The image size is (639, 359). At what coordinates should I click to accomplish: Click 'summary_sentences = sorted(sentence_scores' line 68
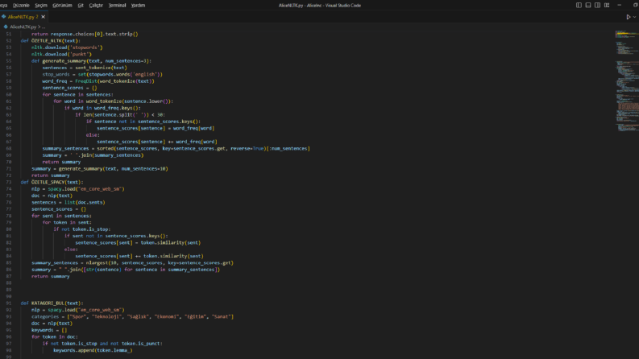click(176, 149)
